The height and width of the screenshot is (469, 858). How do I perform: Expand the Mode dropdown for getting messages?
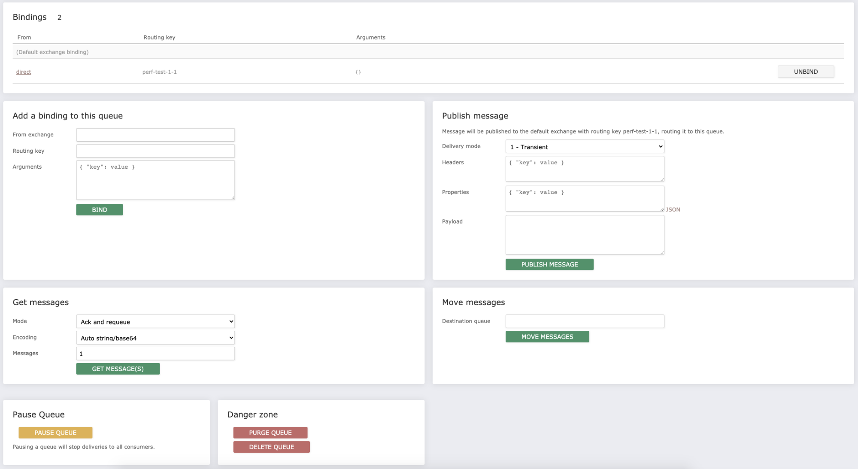pos(155,322)
